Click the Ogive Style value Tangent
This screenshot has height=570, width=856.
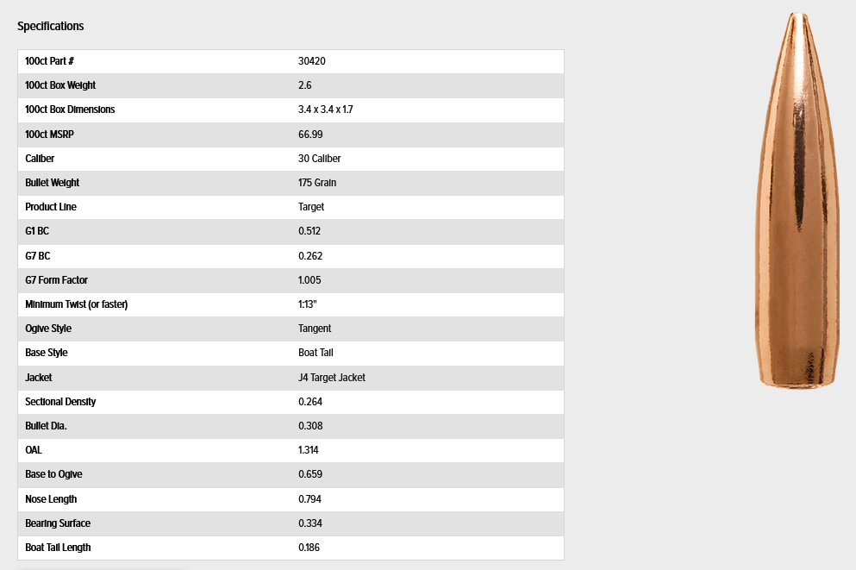[315, 329]
